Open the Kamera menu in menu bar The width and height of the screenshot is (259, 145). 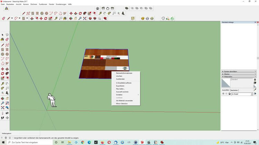26,4
